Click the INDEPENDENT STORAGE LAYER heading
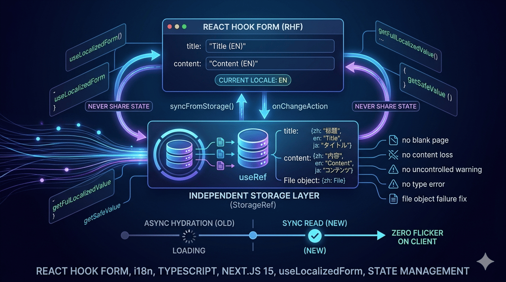This screenshot has width=506, height=282. pos(254,196)
